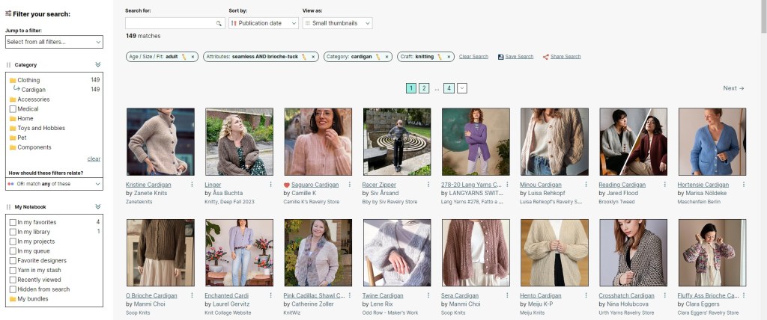767x320 pixels.
Task: Open the Pink Cadillac Shawl pattern link
Action: (315, 295)
